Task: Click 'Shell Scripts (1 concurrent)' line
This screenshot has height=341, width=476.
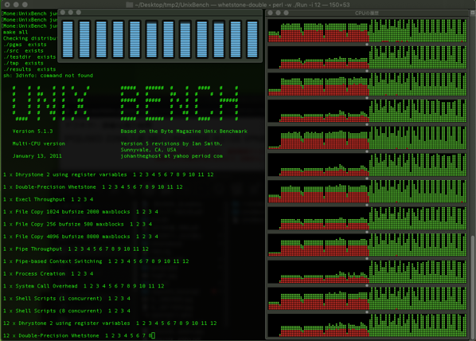Action: [x=67, y=299]
